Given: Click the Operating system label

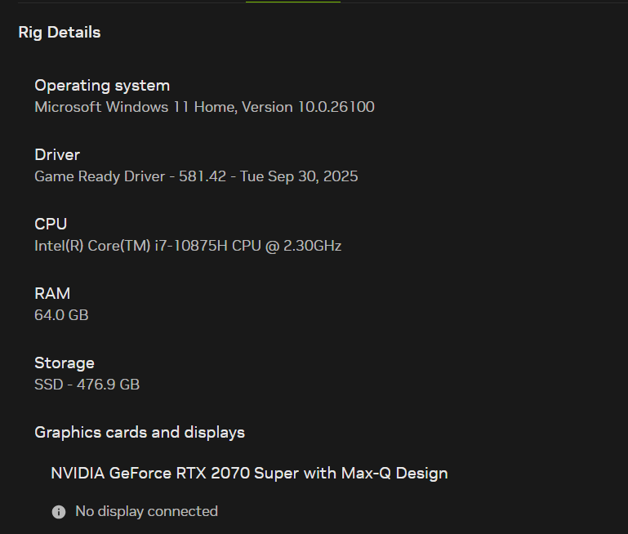Looking at the screenshot, I should [x=102, y=86].
